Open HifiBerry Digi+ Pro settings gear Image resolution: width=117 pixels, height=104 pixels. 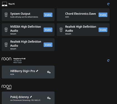(49, 72)
